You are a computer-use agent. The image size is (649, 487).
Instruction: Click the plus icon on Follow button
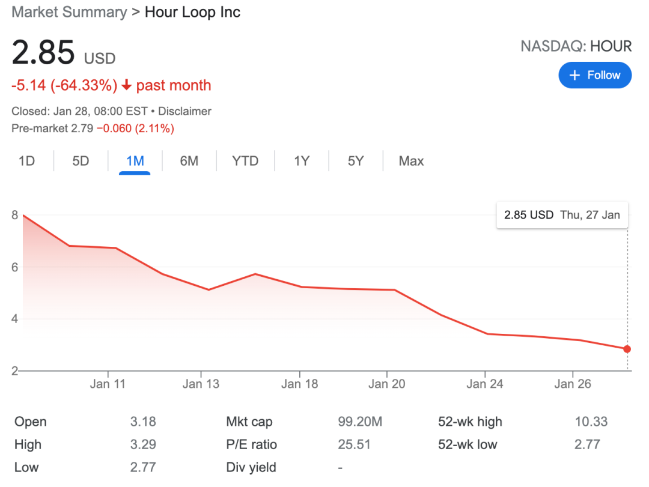click(574, 75)
